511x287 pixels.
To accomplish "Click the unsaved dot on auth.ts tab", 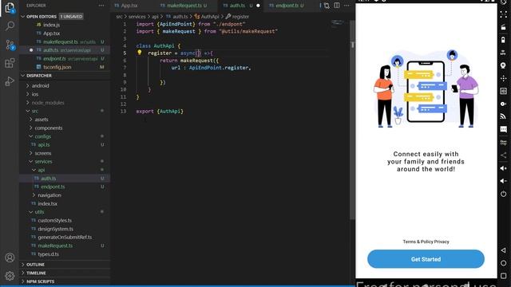I will pos(258,6).
